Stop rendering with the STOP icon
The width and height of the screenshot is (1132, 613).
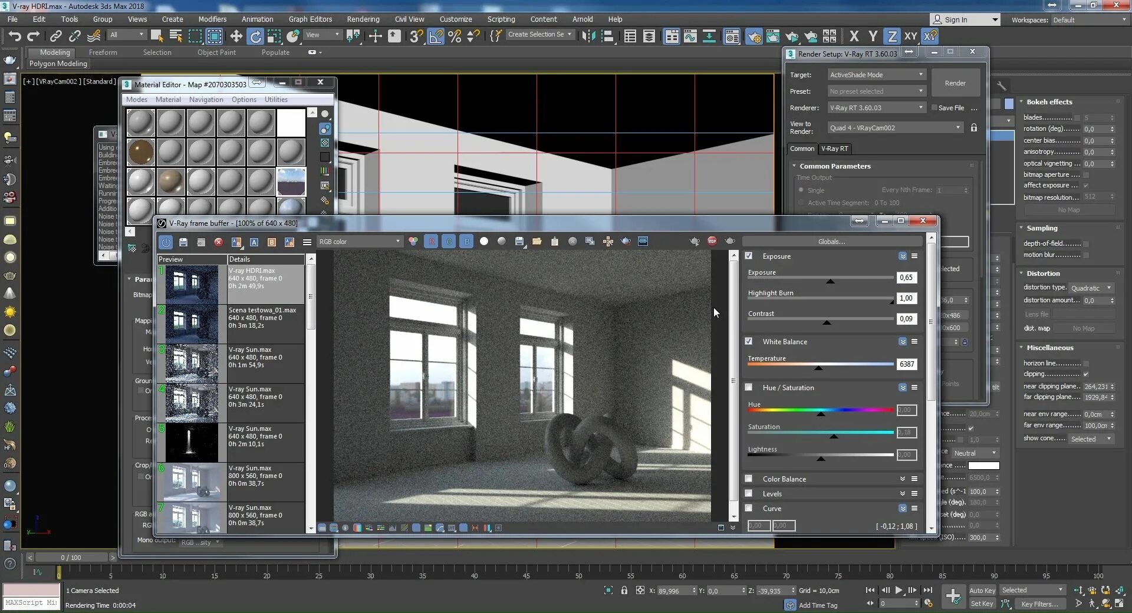point(712,241)
